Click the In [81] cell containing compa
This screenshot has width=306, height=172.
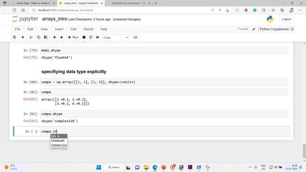[x=164, y=92]
